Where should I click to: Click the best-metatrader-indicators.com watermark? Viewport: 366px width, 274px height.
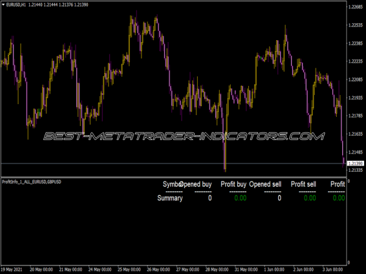pyautogui.click(x=183, y=136)
